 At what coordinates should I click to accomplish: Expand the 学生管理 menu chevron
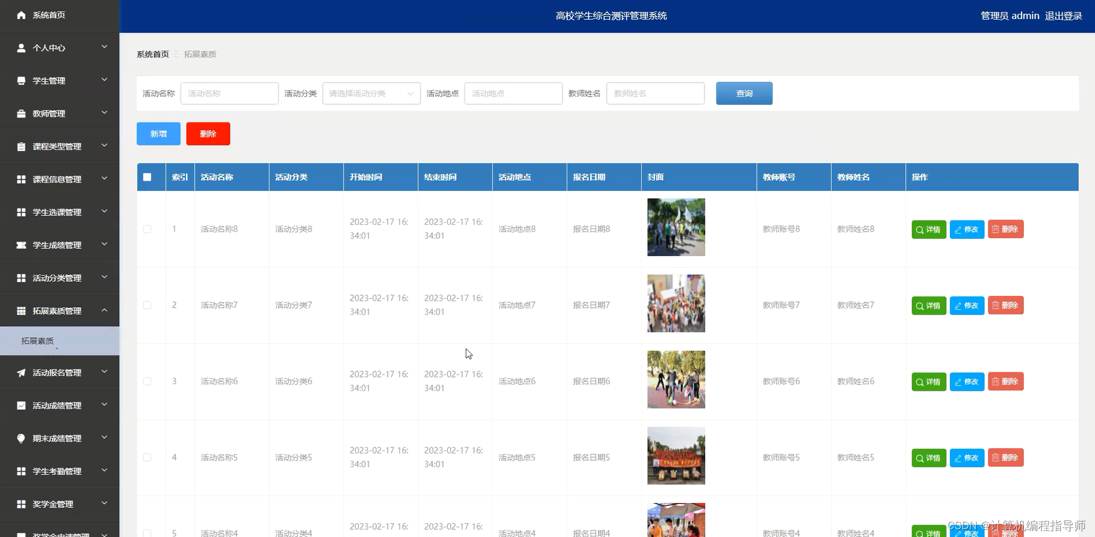point(104,79)
